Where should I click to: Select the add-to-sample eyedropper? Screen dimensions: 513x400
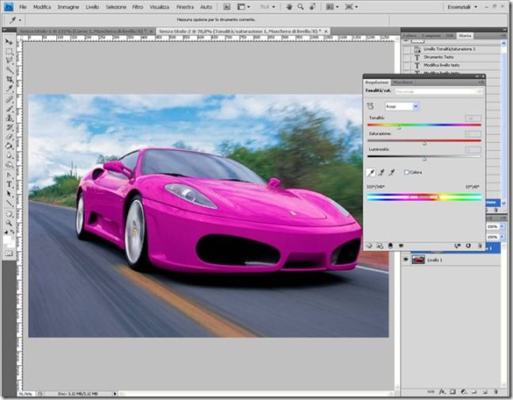(x=381, y=172)
